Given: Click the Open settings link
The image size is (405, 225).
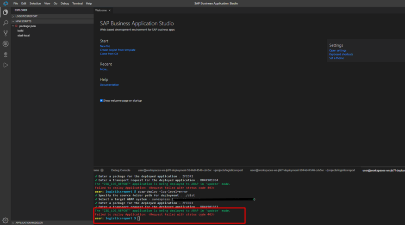Looking at the screenshot, I should tap(337, 50).
